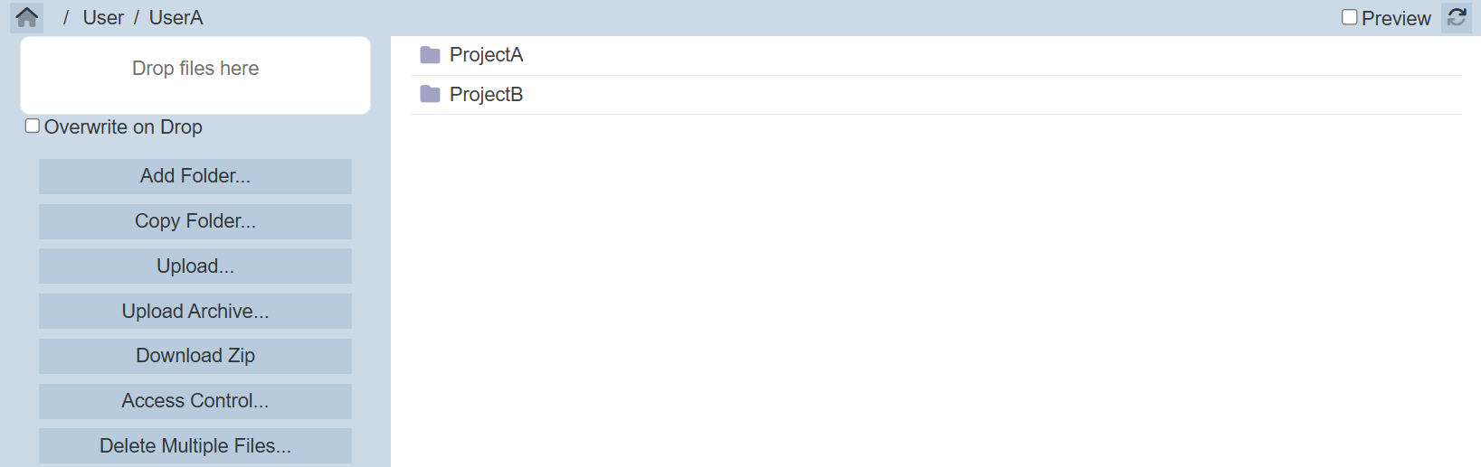Click the ProjectA folder icon
Screen dimensions: 1481x467
point(430,55)
